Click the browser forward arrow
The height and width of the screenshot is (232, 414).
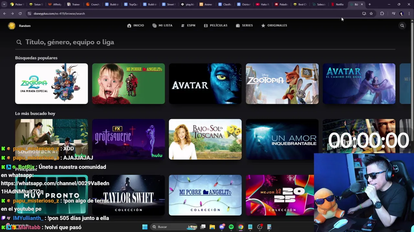click(12, 14)
